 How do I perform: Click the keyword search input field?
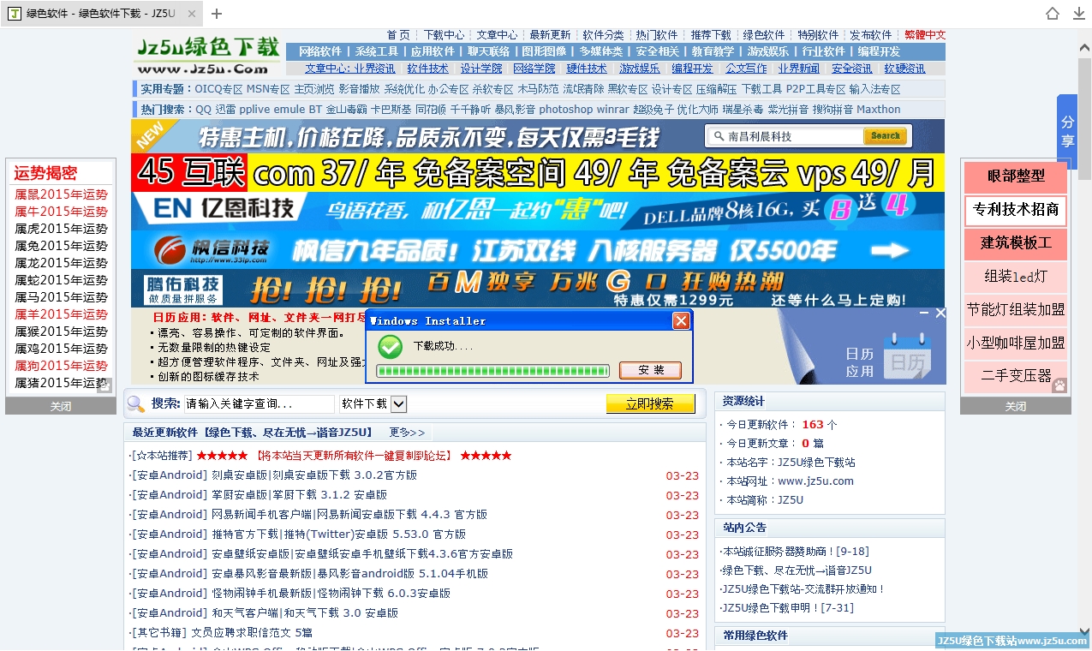[x=260, y=403]
